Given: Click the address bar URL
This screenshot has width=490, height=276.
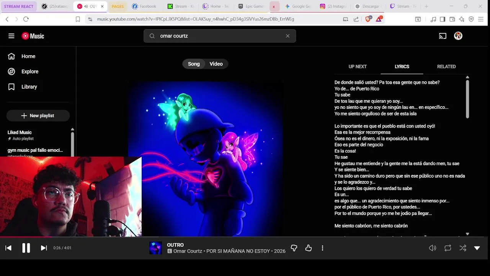Looking at the screenshot, I should 196,19.
